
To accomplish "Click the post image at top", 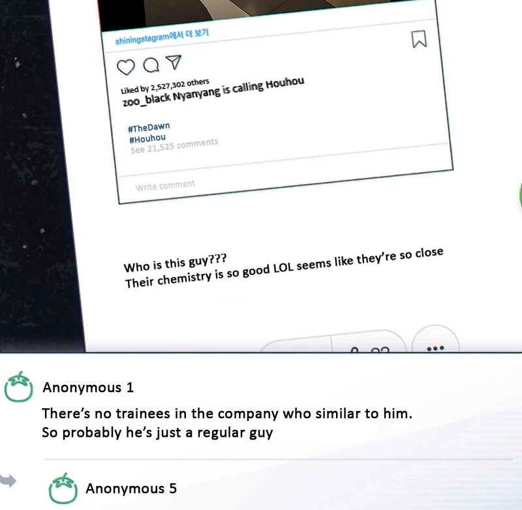I will pyautogui.click(x=266, y=13).
